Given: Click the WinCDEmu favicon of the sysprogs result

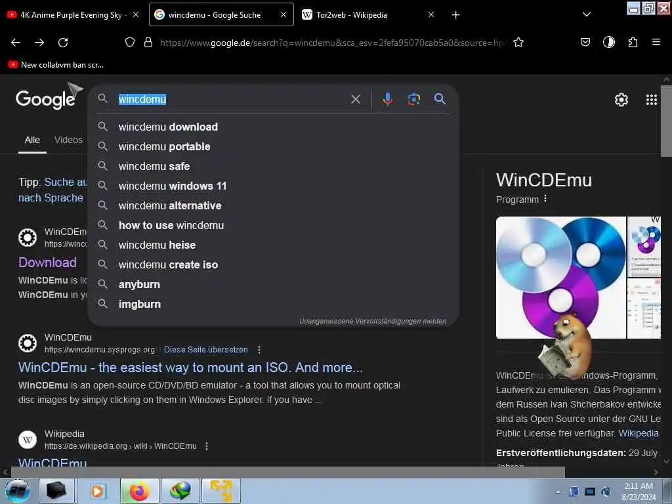Looking at the screenshot, I should pos(28,343).
